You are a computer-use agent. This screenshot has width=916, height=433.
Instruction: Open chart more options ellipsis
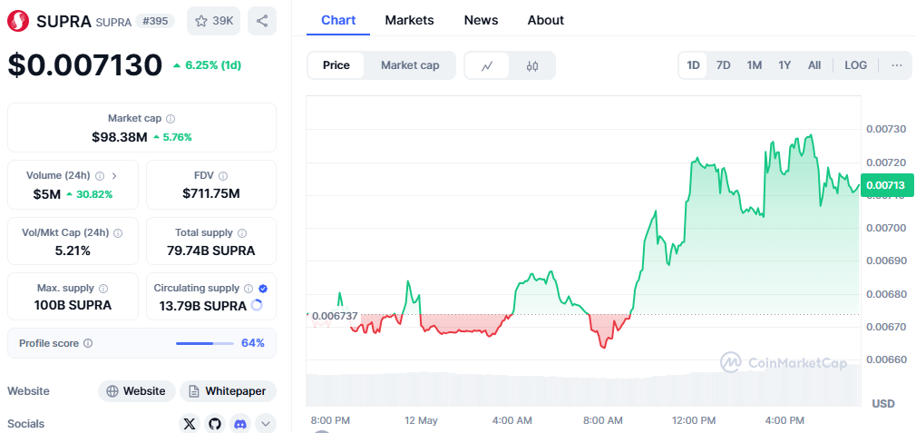897,64
